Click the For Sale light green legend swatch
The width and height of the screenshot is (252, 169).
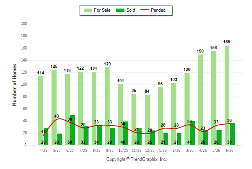tap(88, 10)
